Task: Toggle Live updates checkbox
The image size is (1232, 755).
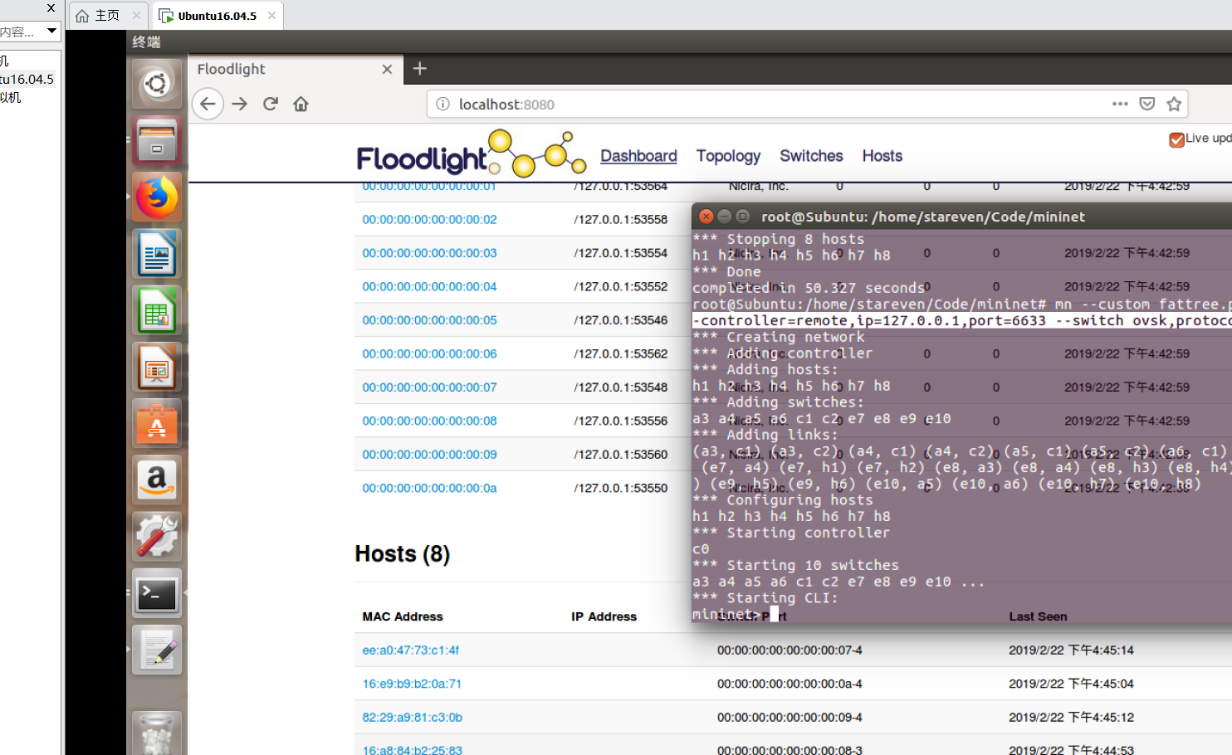Action: (x=1176, y=139)
